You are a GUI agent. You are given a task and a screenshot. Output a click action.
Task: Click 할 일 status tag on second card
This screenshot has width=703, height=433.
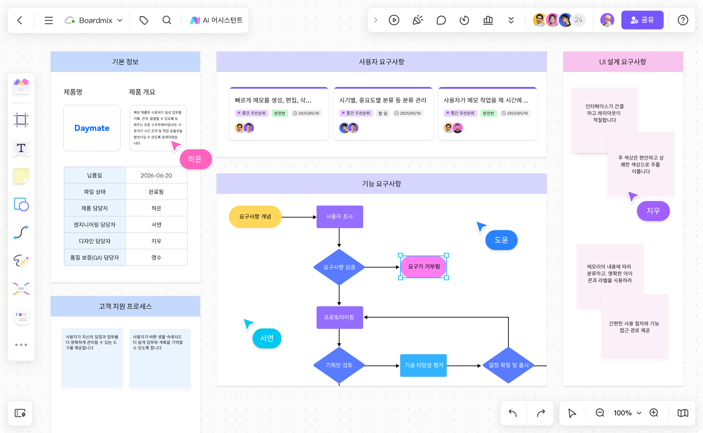[x=383, y=113]
